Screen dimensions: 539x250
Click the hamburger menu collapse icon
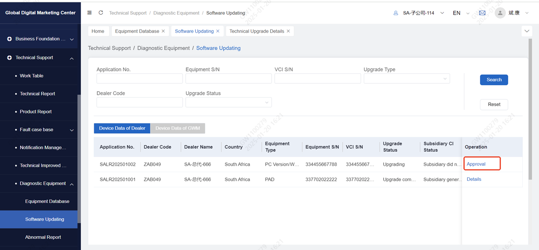[89, 13]
